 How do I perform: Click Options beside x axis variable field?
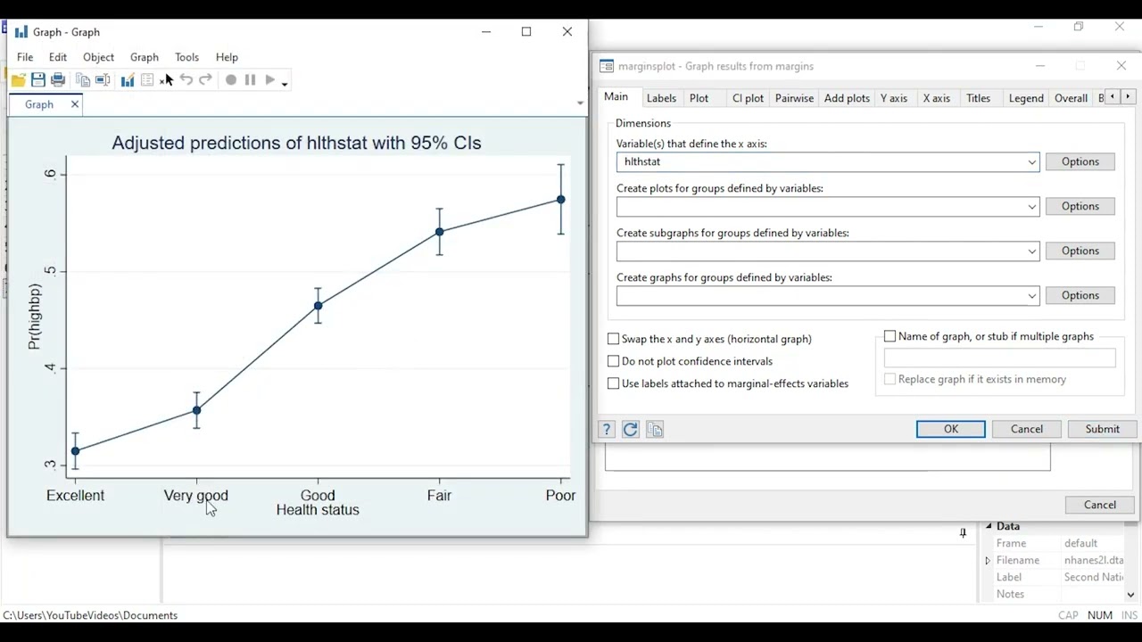tap(1080, 161)
